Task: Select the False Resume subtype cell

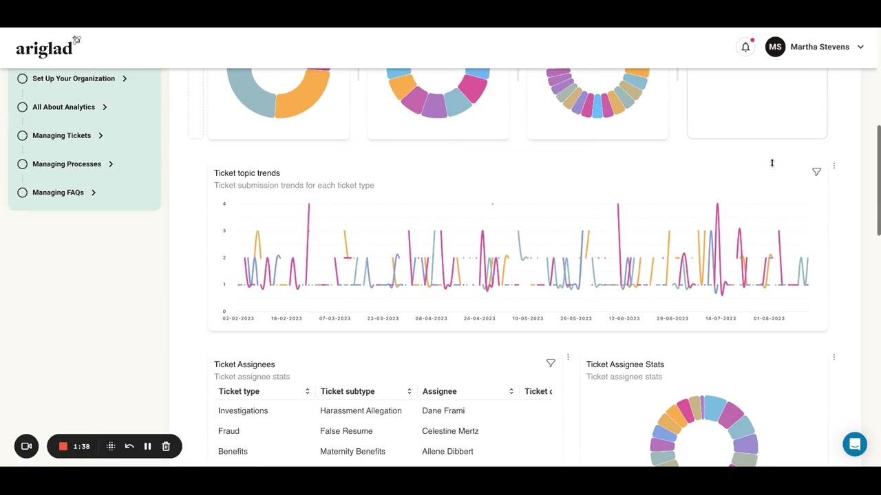Action: [x=346, y=431]
